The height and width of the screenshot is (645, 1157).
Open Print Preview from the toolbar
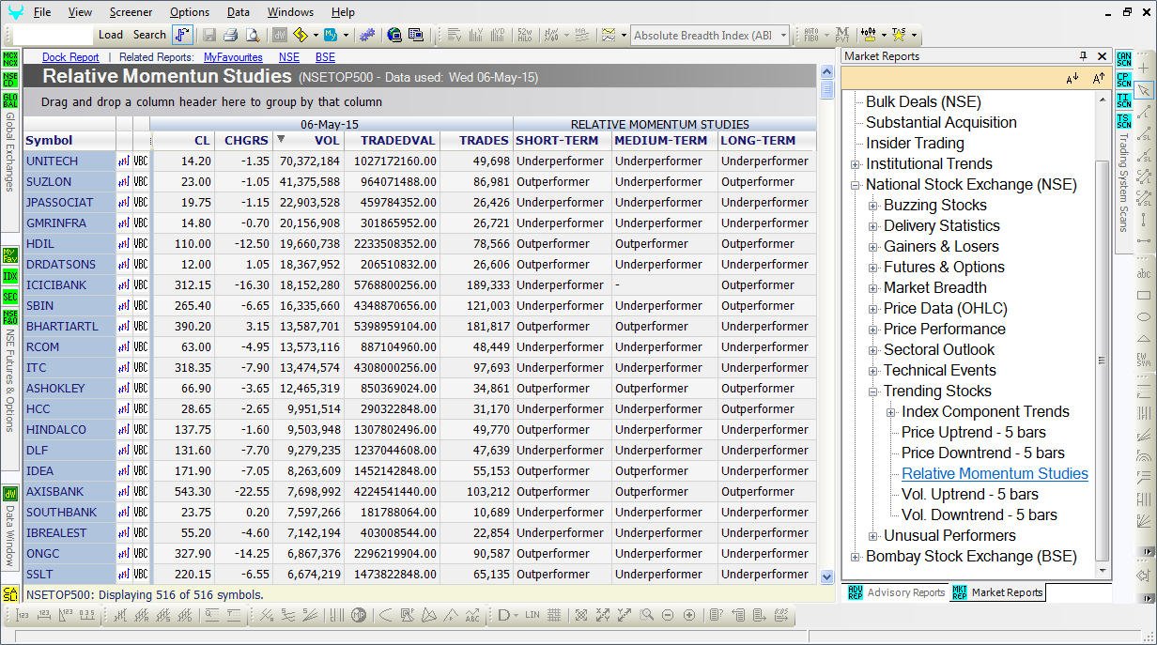(x=252, y=35)
